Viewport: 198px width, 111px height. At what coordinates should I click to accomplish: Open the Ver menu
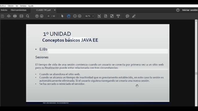pos(17,6)
